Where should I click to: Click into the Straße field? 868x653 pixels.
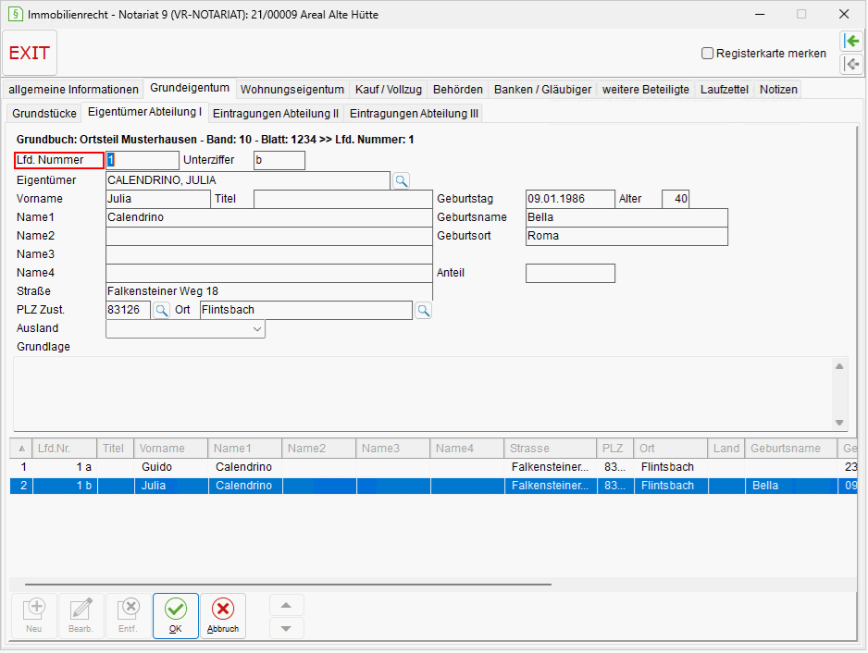pos(269,291)
